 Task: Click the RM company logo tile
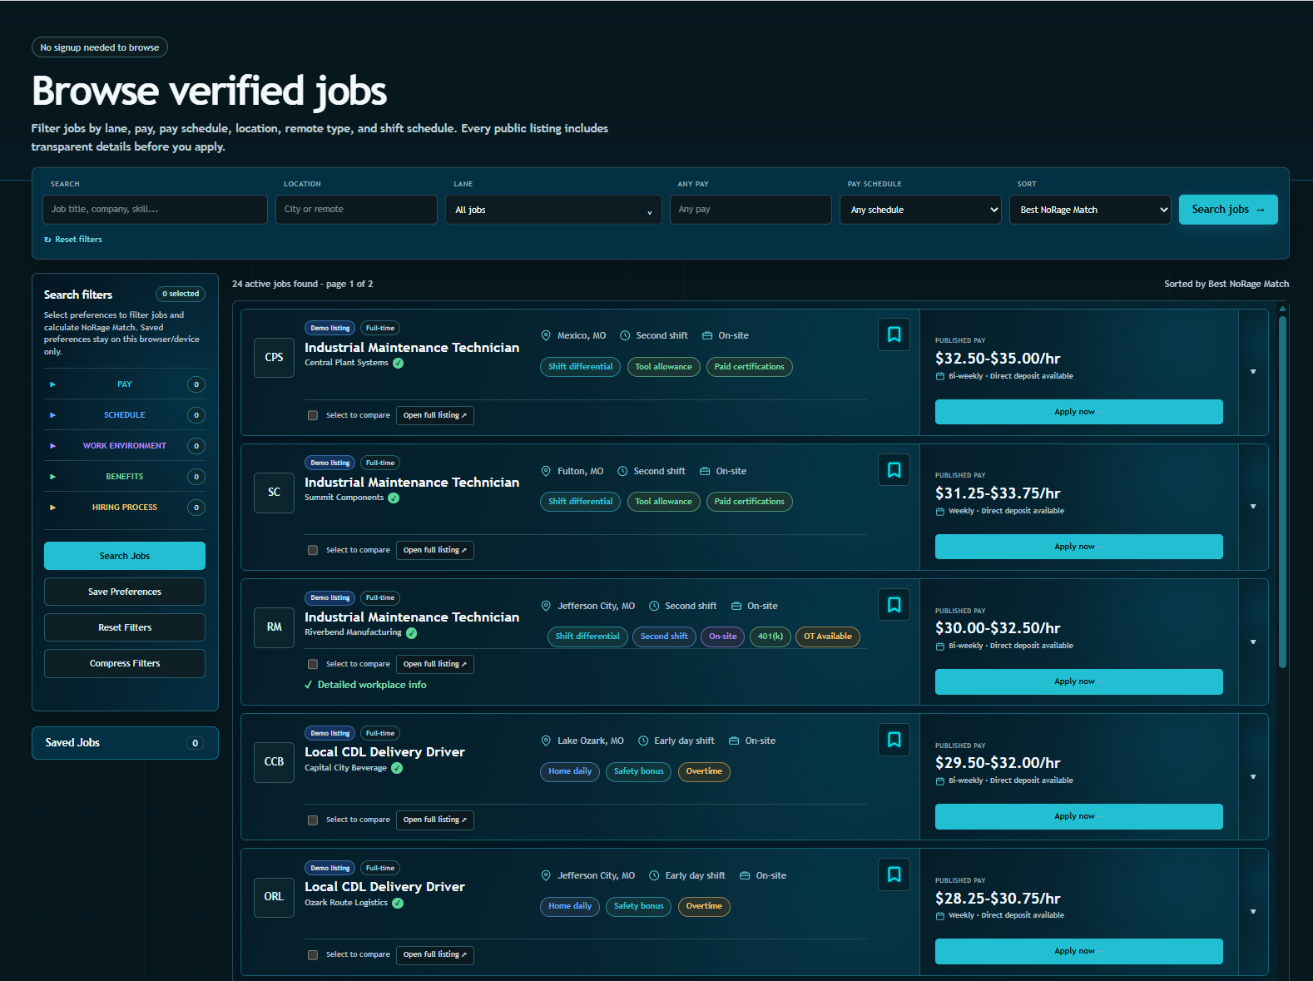274,627
